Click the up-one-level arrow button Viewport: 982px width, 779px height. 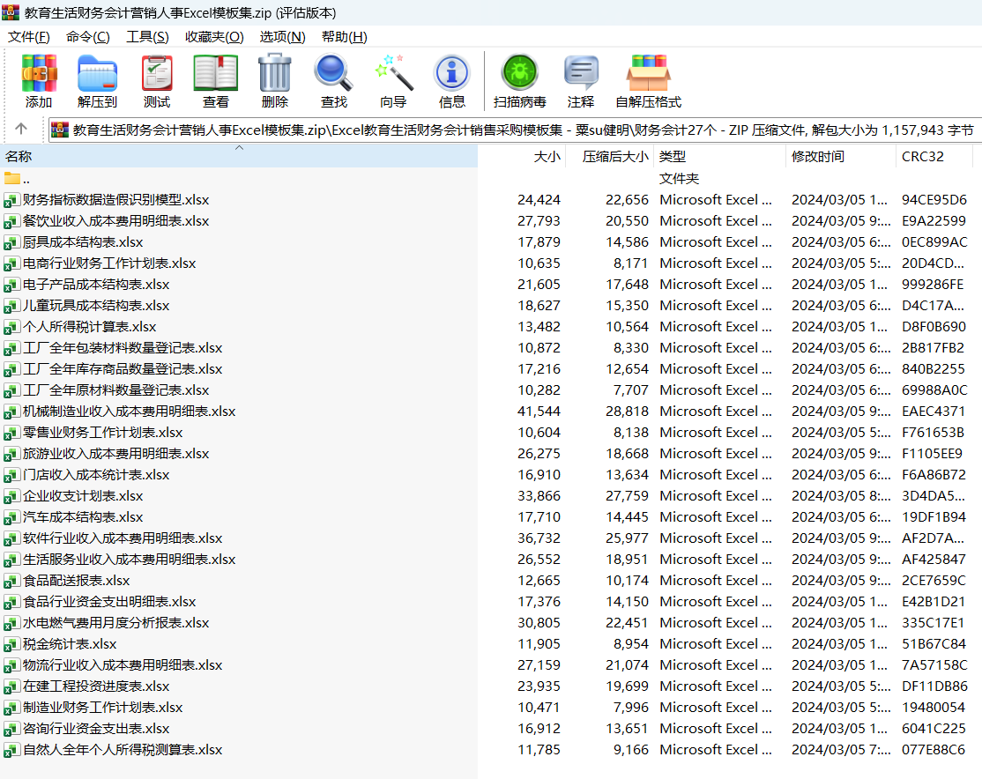[x=22, y=130]
